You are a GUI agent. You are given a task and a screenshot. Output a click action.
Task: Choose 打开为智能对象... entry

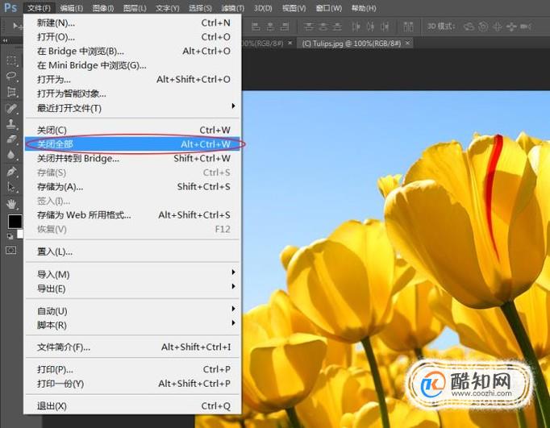[x=132, y=93]
